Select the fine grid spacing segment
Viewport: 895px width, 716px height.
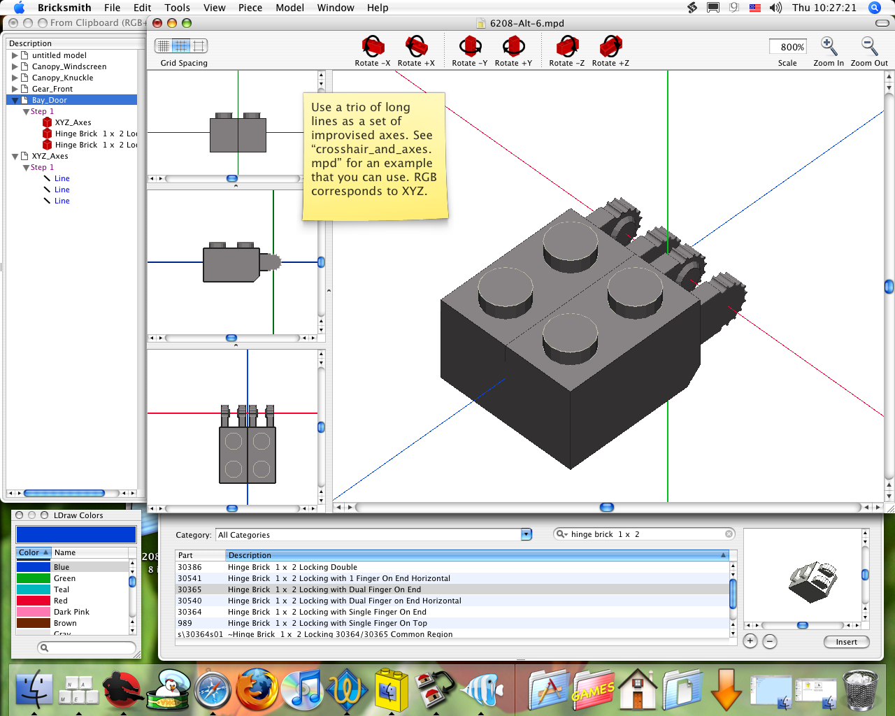coord(164,46)
